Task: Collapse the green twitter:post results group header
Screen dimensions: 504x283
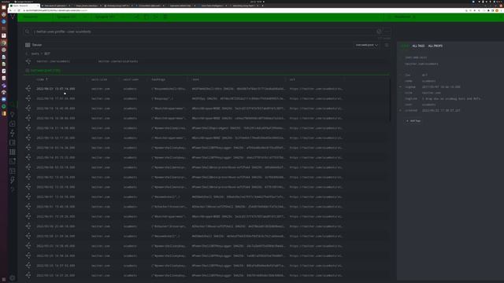Action: pyautogui.click(x=45, y=70)
